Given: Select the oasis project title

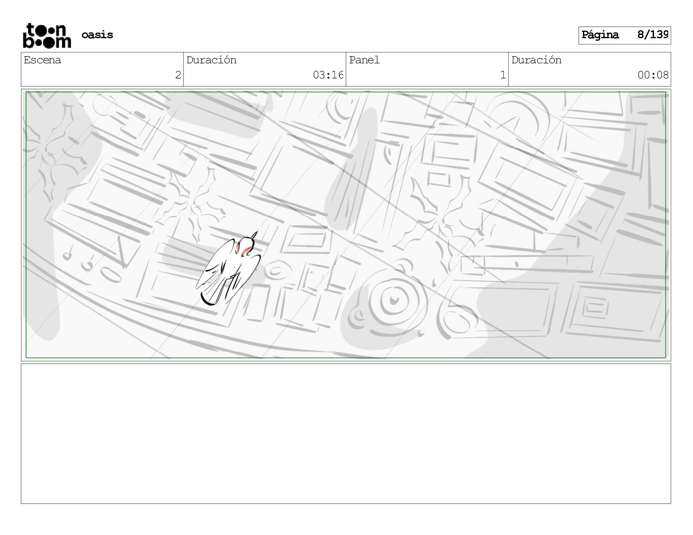Looking at the screenshot, I should 97,35.
